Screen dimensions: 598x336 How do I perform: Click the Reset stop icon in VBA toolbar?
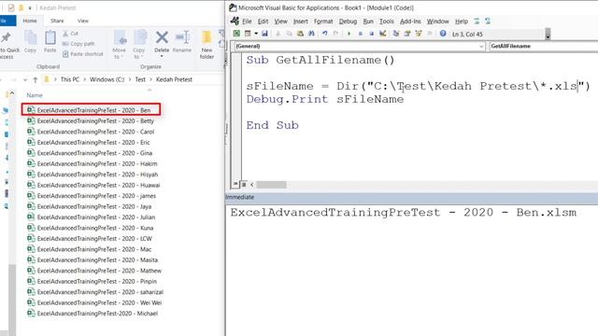pos(371,34)
